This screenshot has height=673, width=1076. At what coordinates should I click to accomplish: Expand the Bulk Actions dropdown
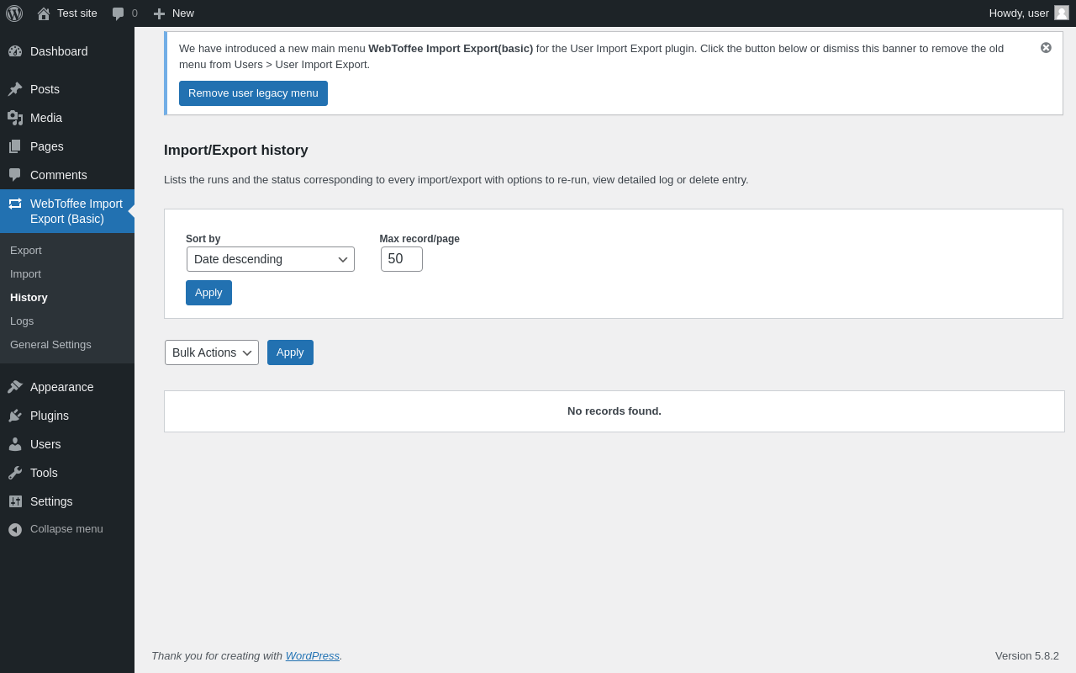pos(212,352)
